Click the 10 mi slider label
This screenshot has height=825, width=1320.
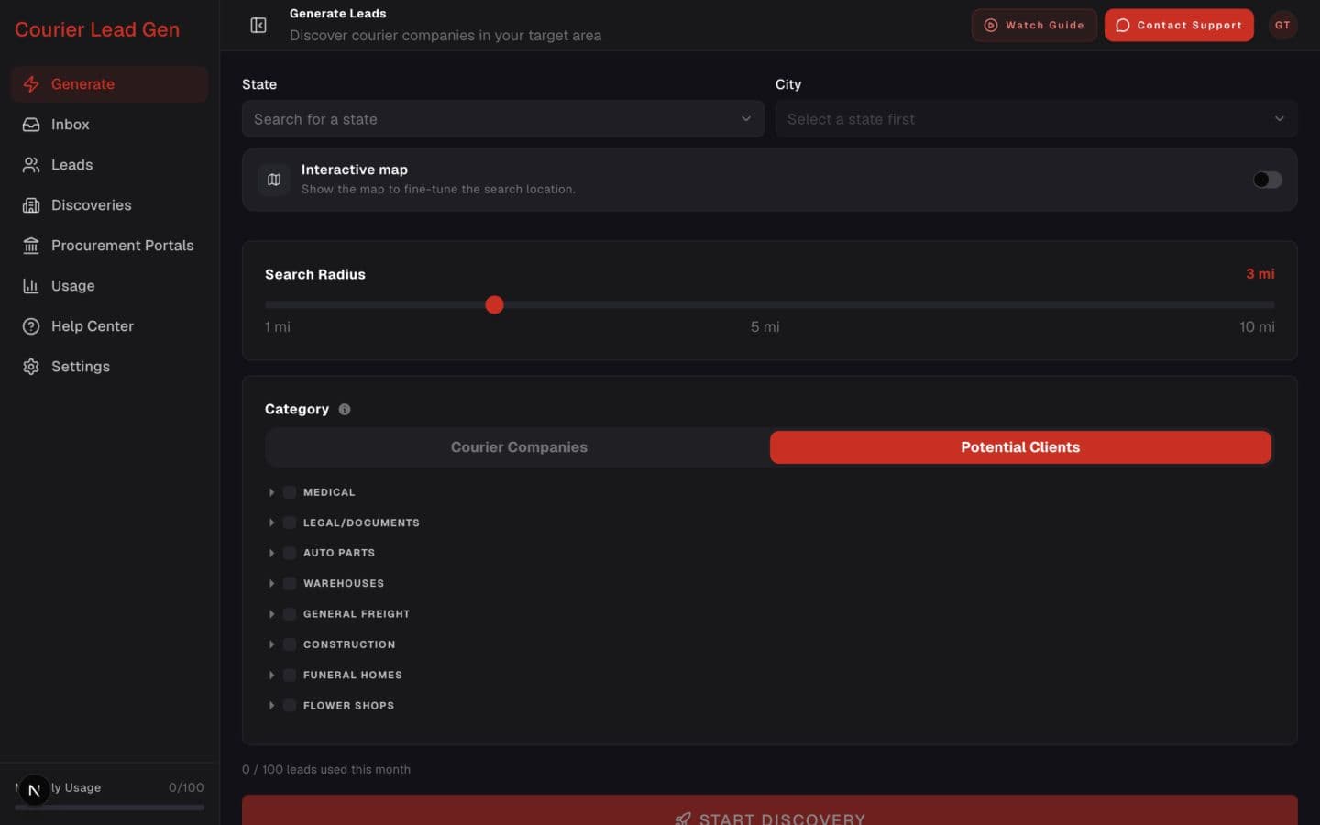coord(1257,327)
